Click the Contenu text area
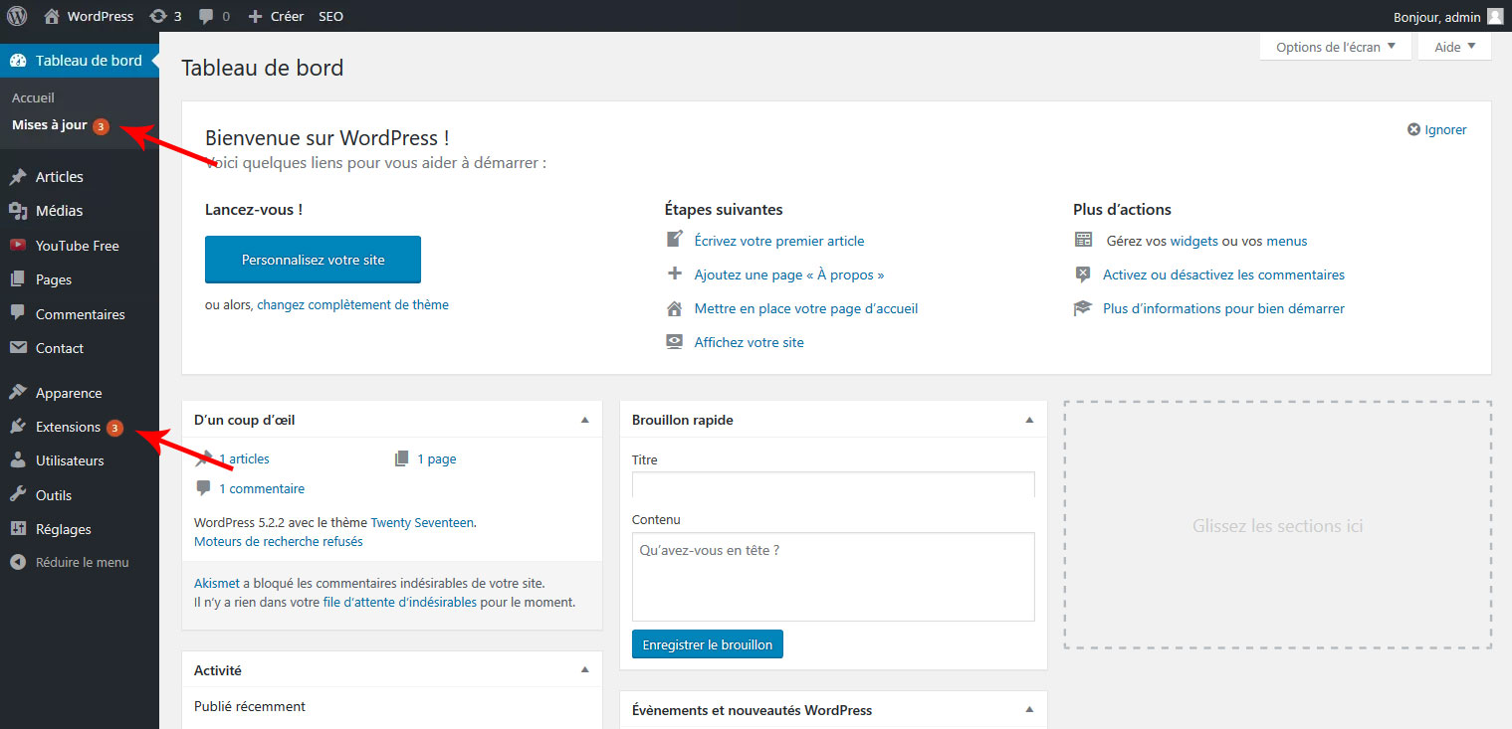The height and width of the screenshot is (729, 1512). 833,577
